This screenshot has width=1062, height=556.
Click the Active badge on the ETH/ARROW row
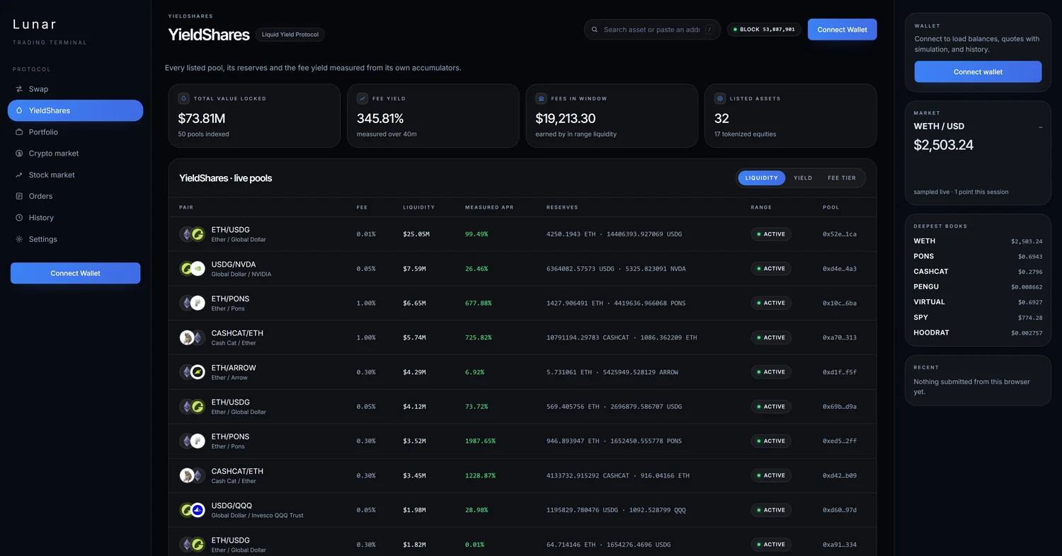(x=771, y=372)
